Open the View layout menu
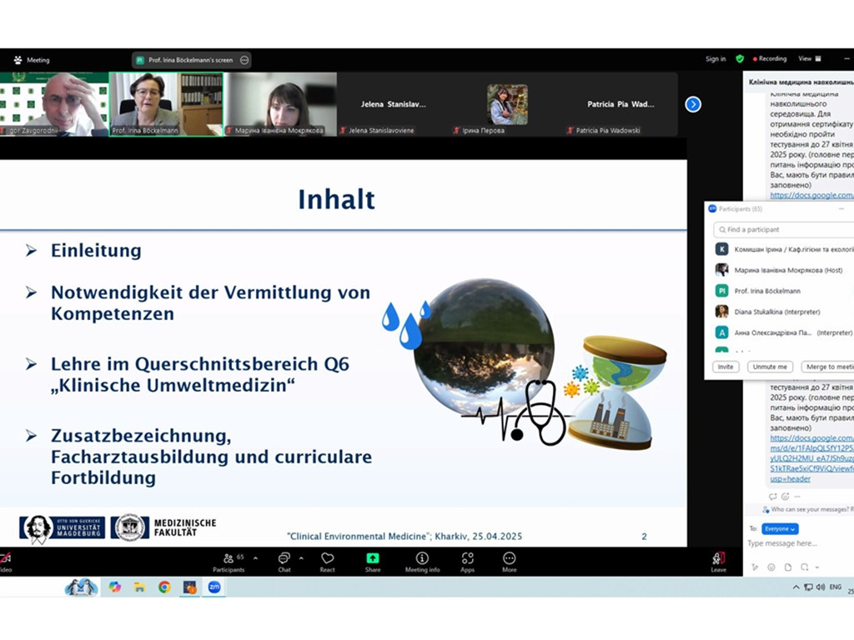This screenshot has height=640, width=854. pos(809,59)
